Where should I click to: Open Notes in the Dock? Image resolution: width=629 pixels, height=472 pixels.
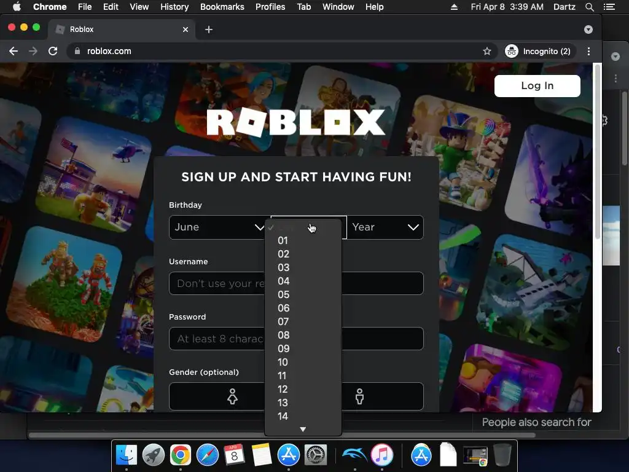[261, 455]
